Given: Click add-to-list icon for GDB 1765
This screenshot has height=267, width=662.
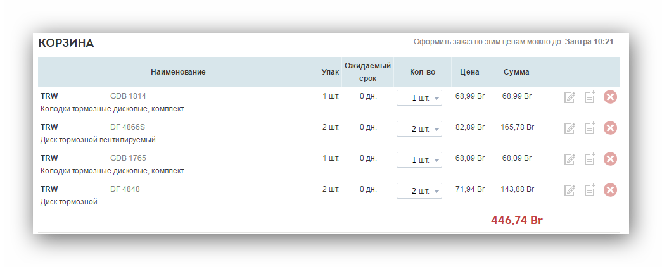Looking at the screenshot, I should click(590, 159).
